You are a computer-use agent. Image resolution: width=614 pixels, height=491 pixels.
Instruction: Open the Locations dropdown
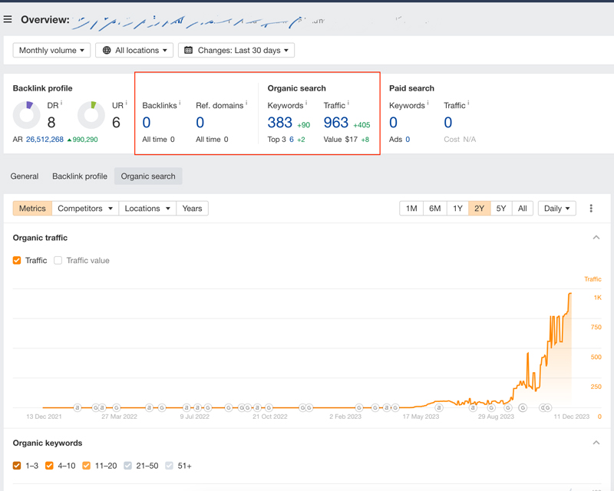click(147, 209)
